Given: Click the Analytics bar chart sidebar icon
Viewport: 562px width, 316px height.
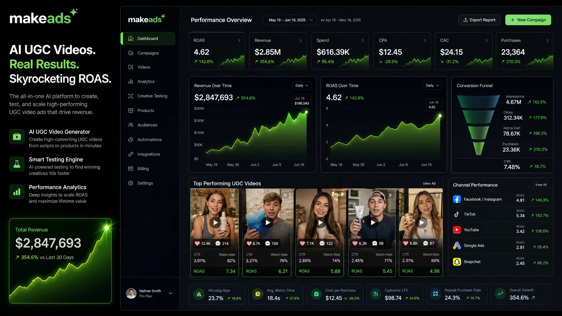Looking at the screenshot, I should coord(131,81).
